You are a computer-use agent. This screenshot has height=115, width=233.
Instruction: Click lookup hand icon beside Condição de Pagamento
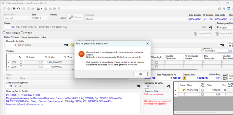point(138,86)
